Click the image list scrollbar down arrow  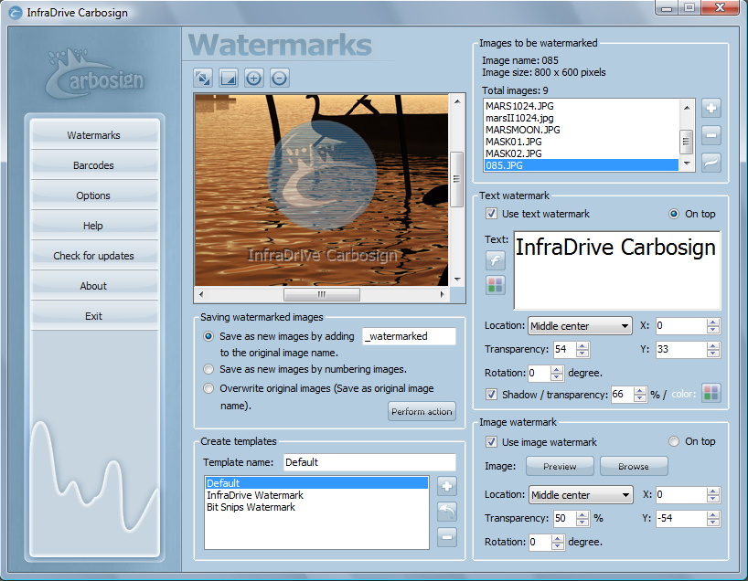coord(687,164)
